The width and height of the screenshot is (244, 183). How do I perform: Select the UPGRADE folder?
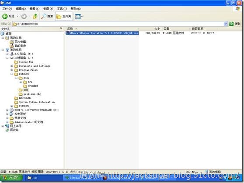[x=33, y=86]
